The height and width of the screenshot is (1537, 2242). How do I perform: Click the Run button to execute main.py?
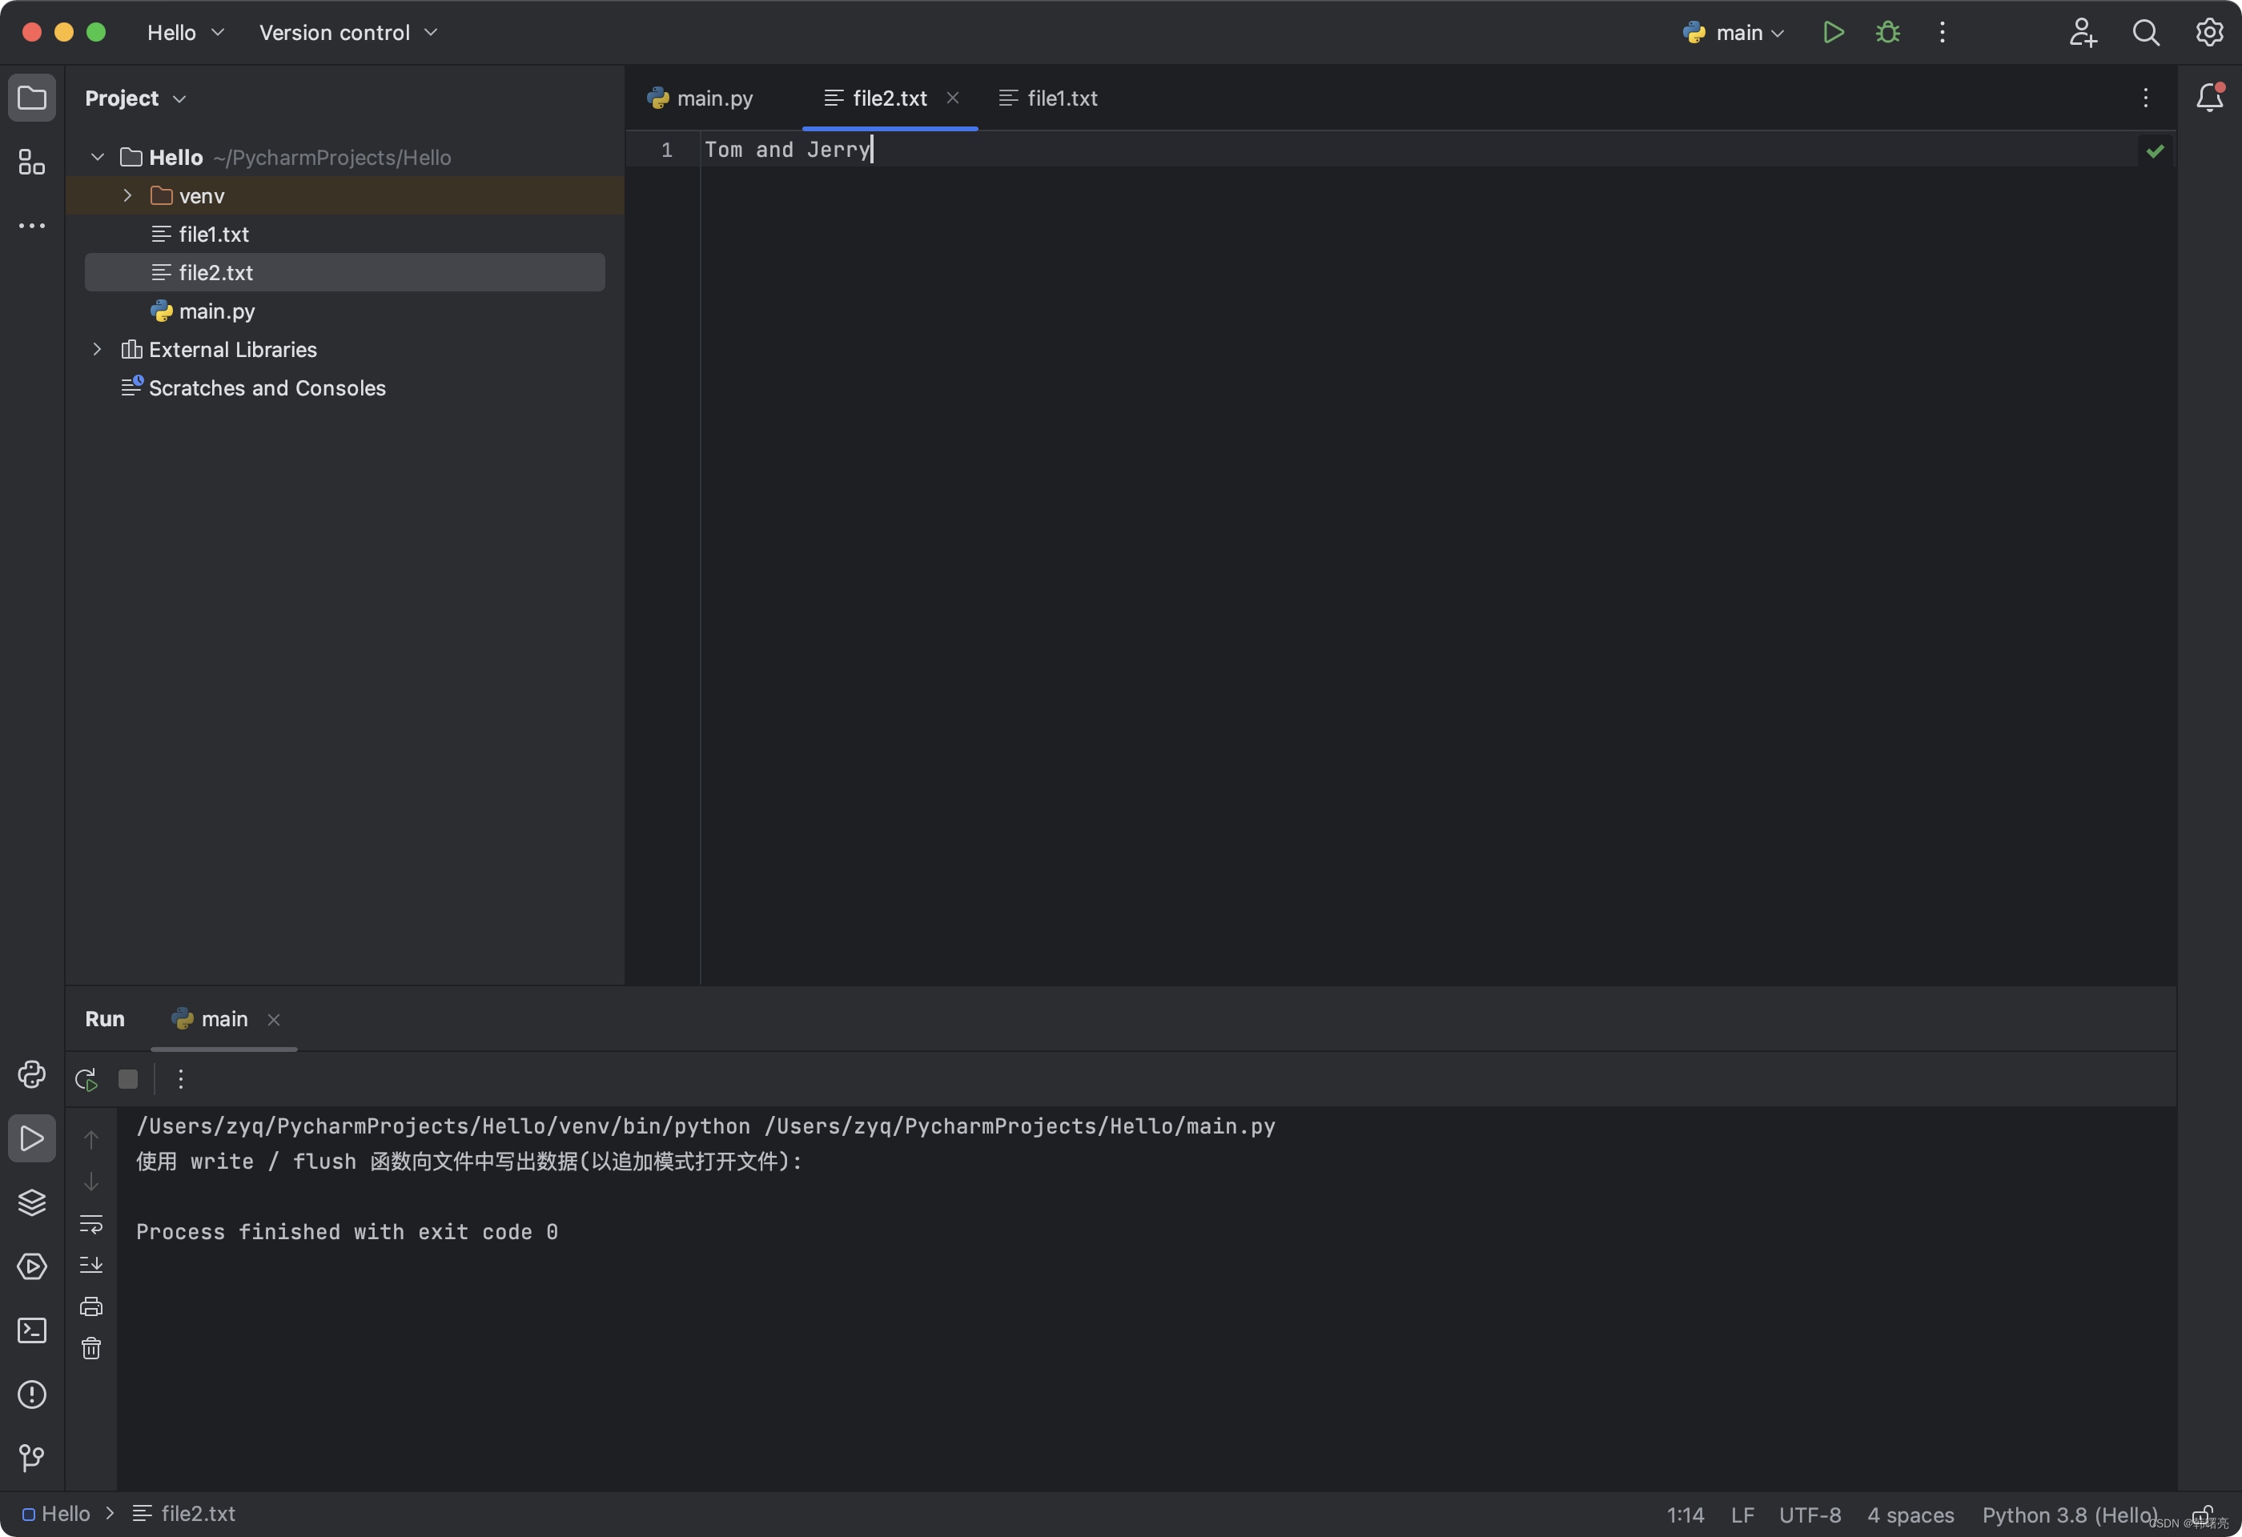pyautogui.click(x=1831, y=30)
